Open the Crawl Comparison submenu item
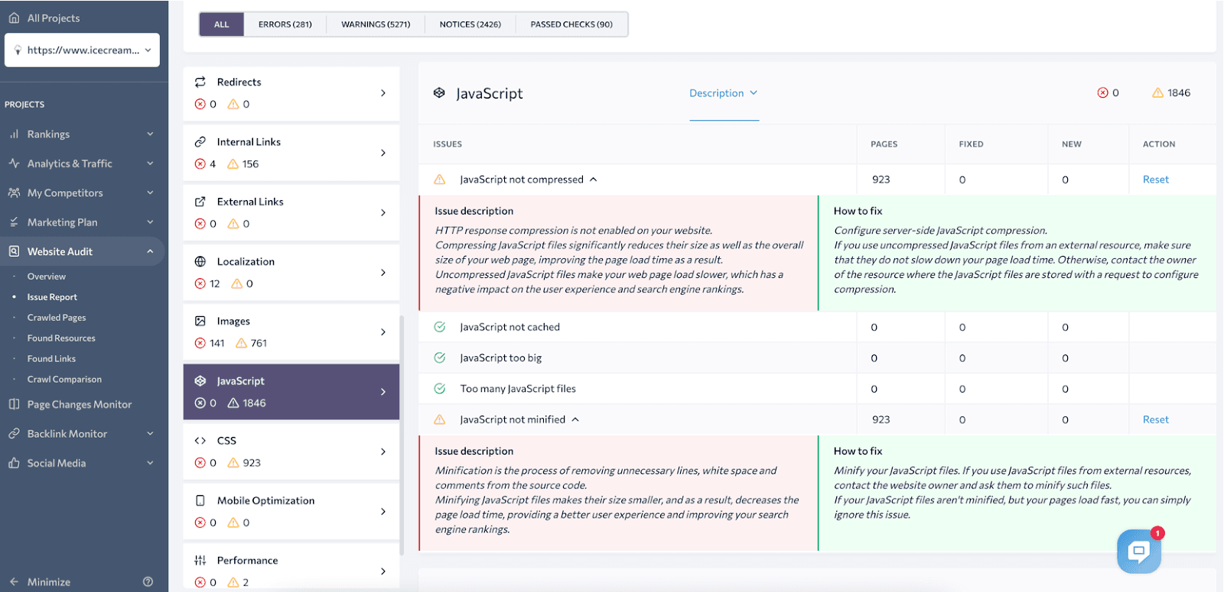 [64, 380]
